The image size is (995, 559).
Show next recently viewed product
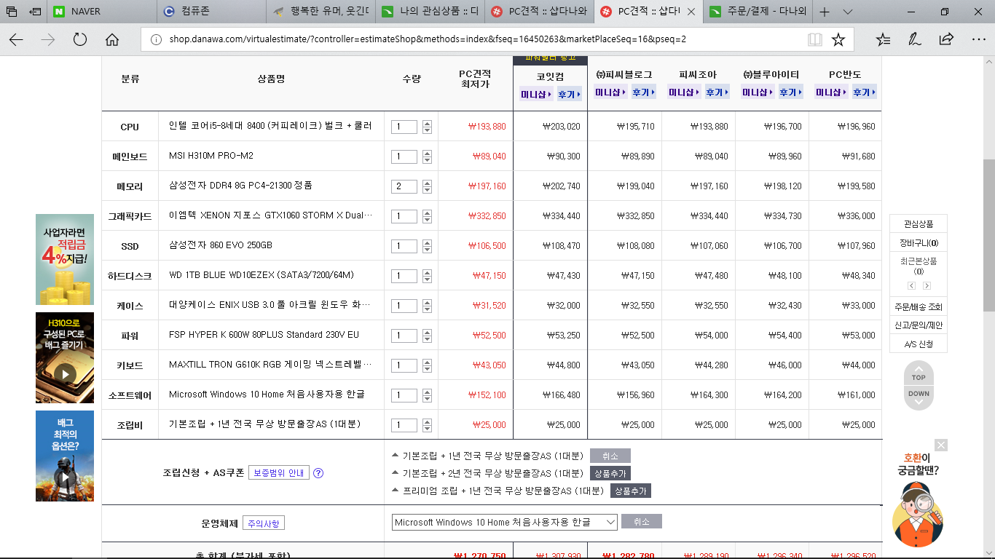pos(927,285)
